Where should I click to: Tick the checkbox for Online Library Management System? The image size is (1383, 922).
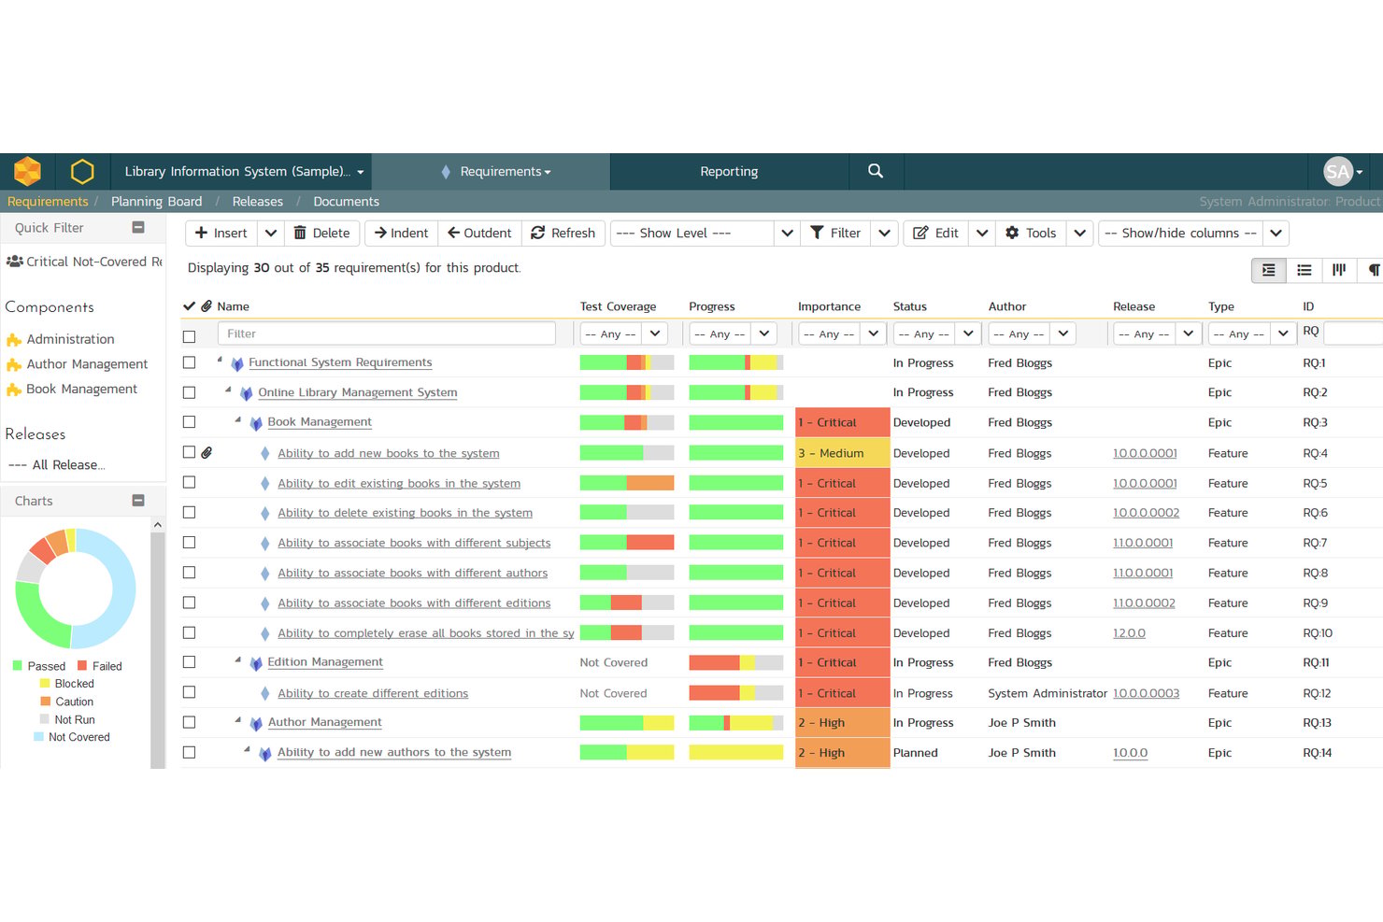tap(190, 392)
